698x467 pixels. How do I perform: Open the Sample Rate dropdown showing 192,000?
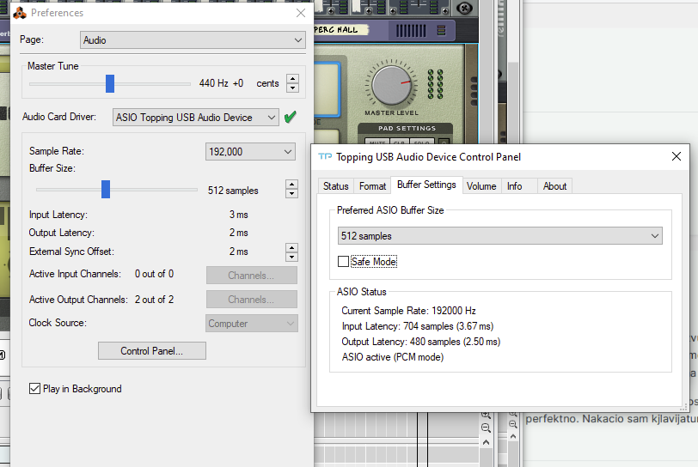250,152
